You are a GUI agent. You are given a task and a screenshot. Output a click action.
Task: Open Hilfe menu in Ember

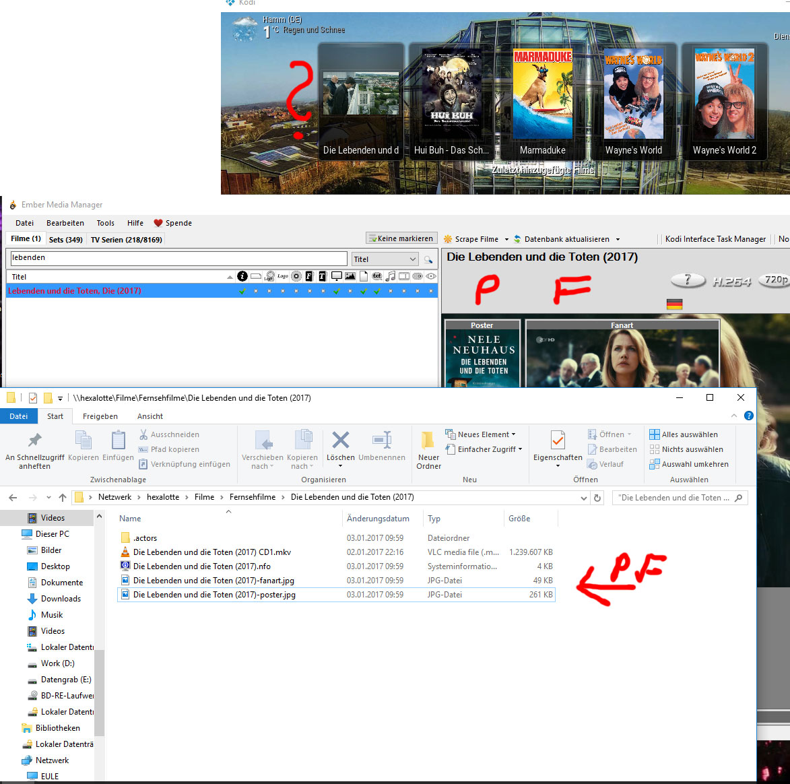[135, 223]
